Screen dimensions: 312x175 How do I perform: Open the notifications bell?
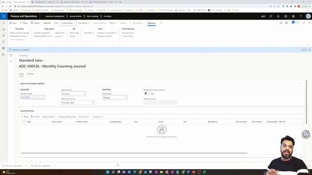pyautogui.click(x=278, y=16)
